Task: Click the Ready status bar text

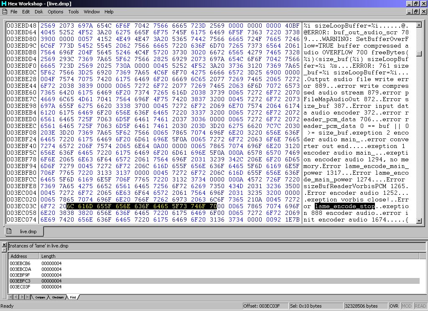Action: [x=7, y=306]
